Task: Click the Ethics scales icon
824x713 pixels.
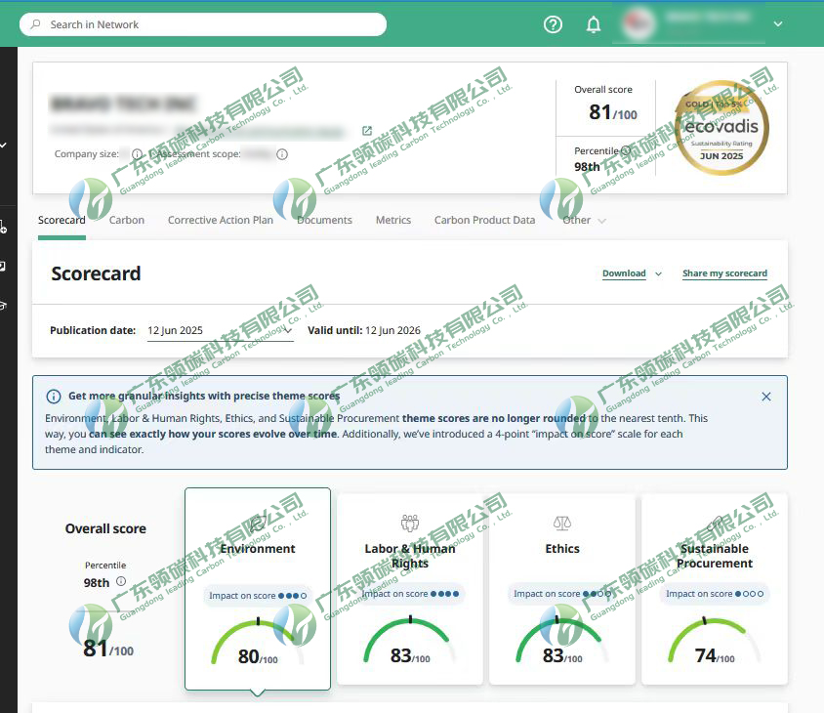Action: tap(562, 524)
